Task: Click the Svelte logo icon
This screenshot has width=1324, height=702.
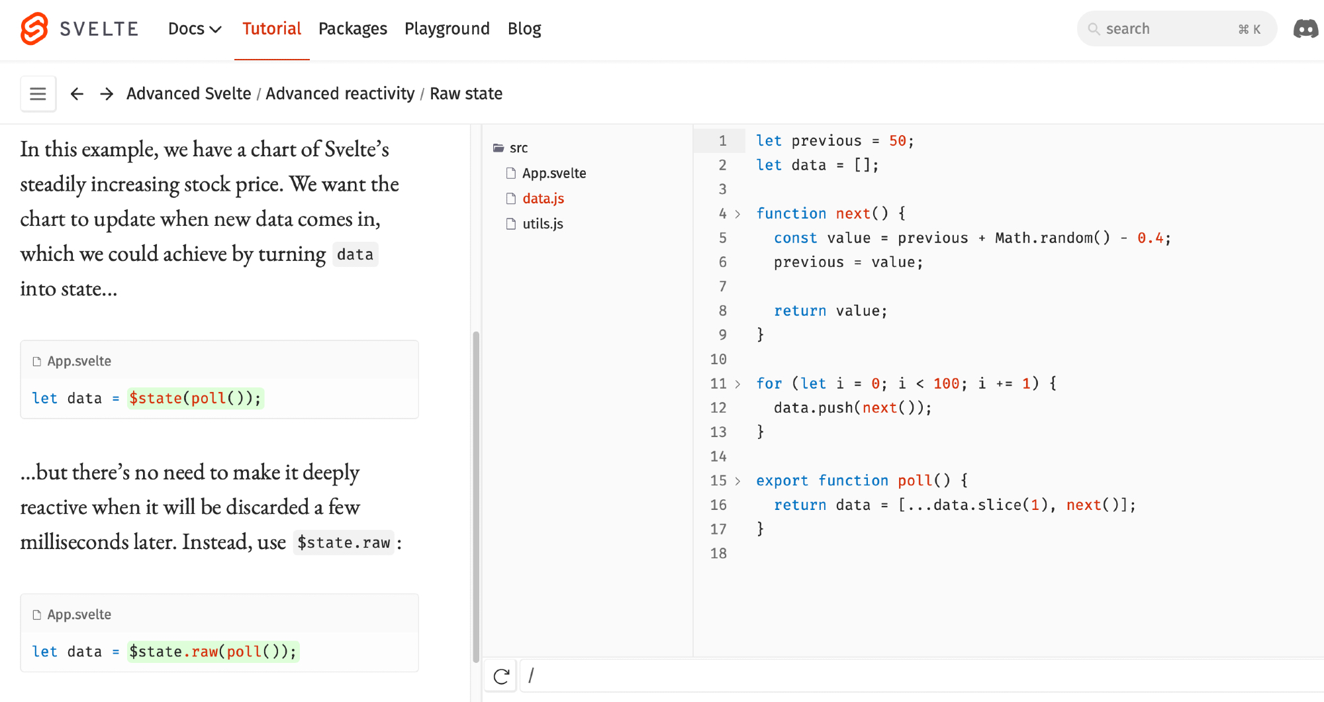Action: pyautogui.click(x=34, y=28)
